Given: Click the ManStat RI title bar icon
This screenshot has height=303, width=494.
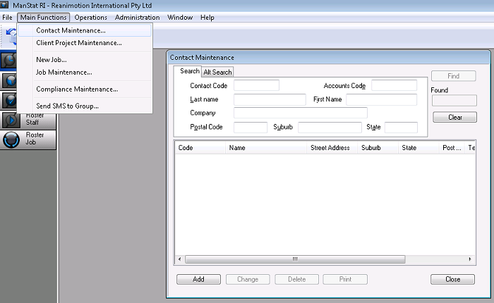Looking at the screenshot, I should [x=6, y=6].
